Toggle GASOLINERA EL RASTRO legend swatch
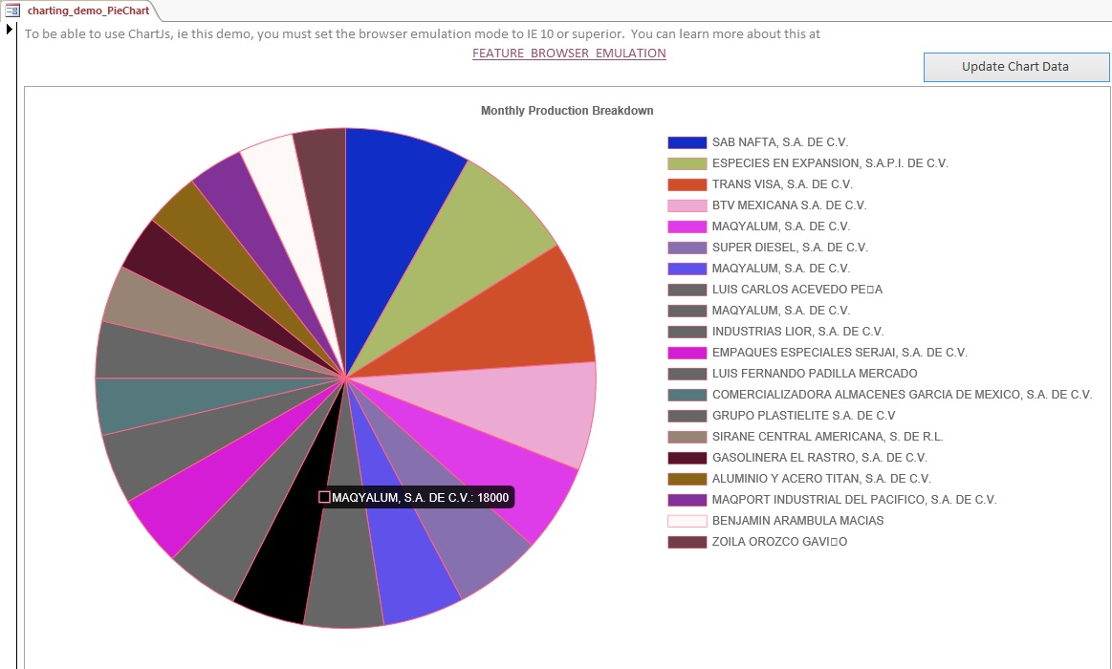Screen dimensions: 1112x669 coord(687,458)
